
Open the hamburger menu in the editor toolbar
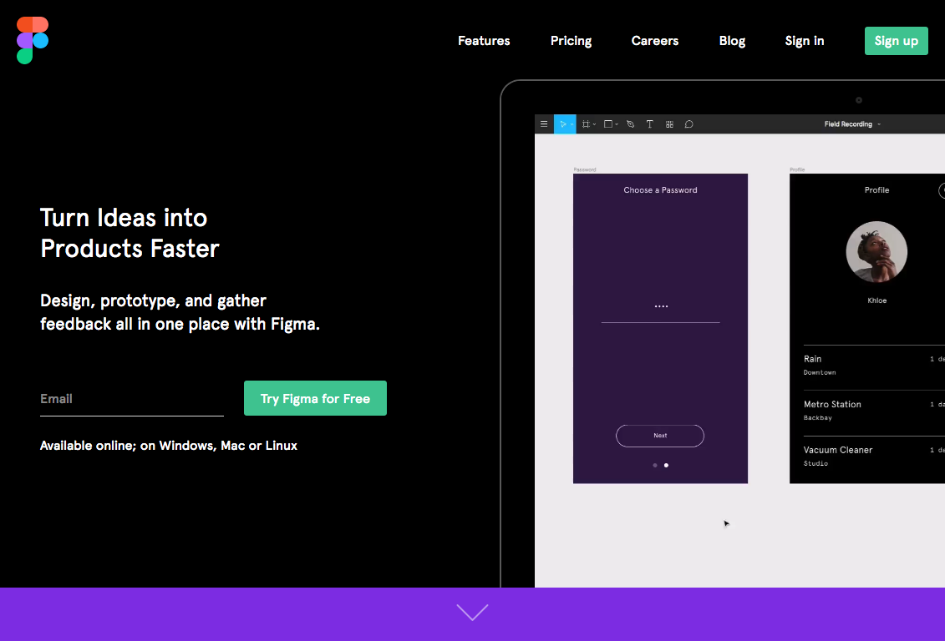544,124
